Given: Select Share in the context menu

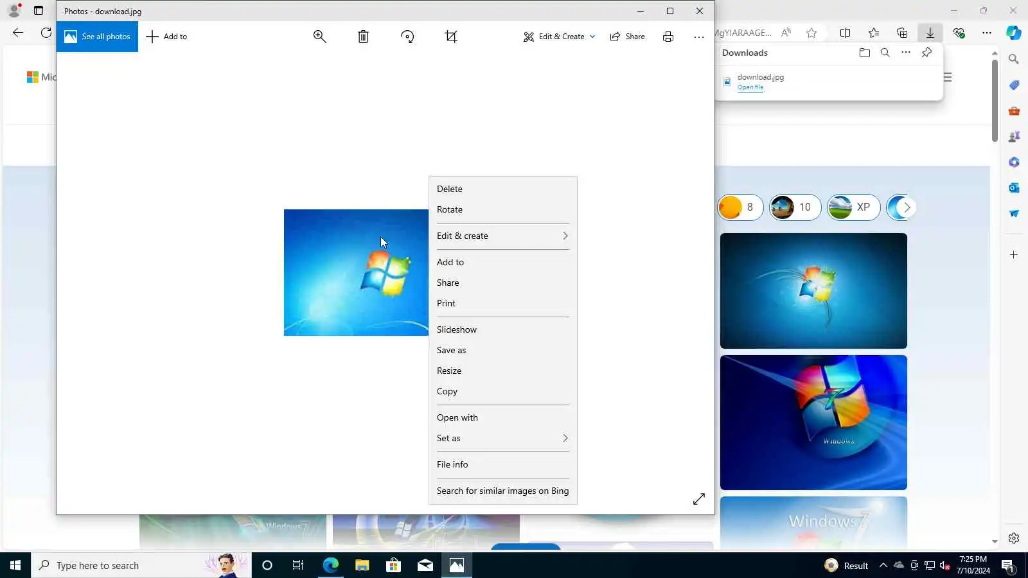Looking at the screenshot, I should pyautogui.click(x=502, y=283).
